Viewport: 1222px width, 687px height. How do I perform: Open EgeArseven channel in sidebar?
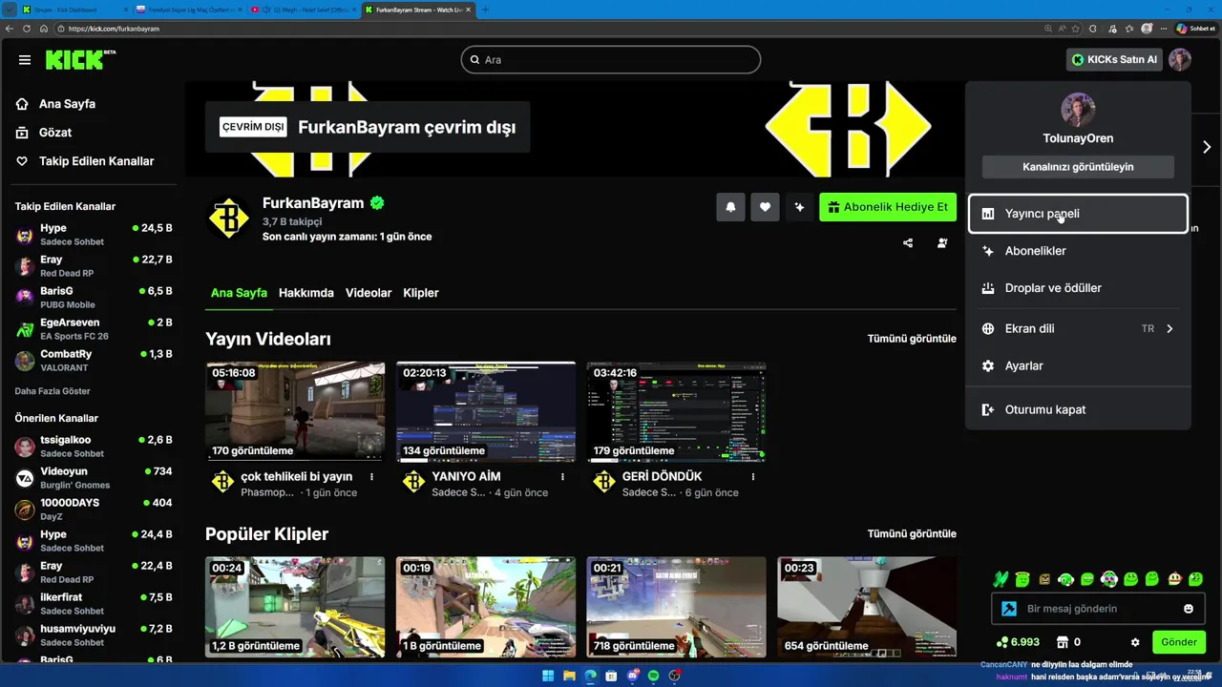(x=94, y=329)
